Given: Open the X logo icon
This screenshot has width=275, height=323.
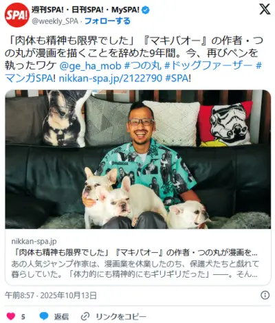Looking at the screenshot, I should coord(265,9).
